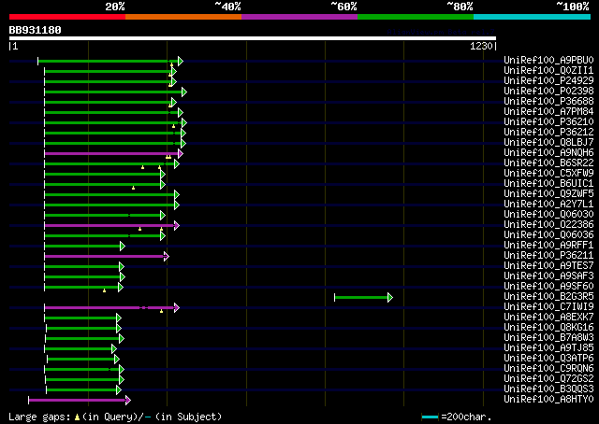Image resolution: width=599 pixels, height=424 pixels.
Task: Click the orange ~40% identity legend segment
Action: tap(183, 17)
